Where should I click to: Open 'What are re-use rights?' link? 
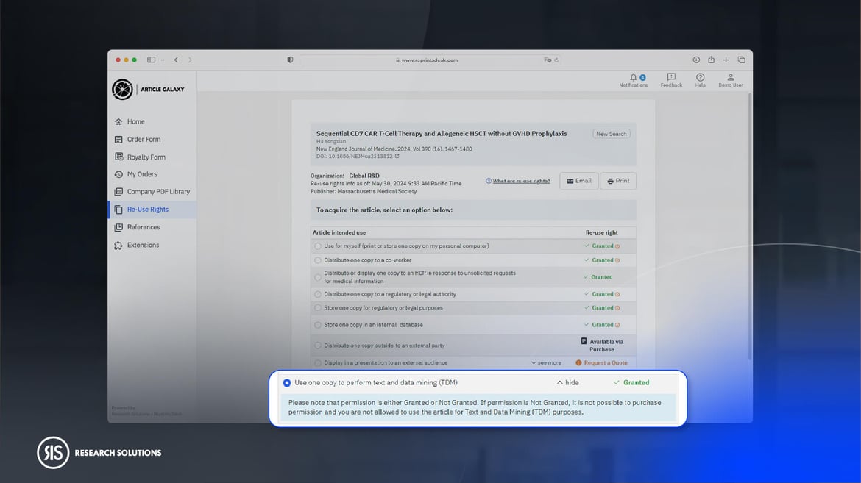(520, 181)
